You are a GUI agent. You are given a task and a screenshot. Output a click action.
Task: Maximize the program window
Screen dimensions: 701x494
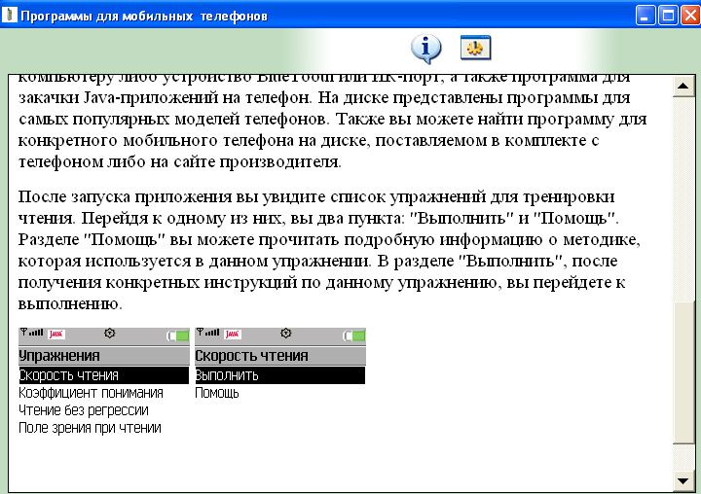tap(668, 16)
